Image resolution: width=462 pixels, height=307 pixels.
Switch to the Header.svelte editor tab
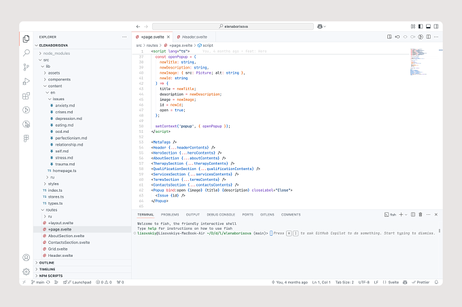tap(194, 37)
